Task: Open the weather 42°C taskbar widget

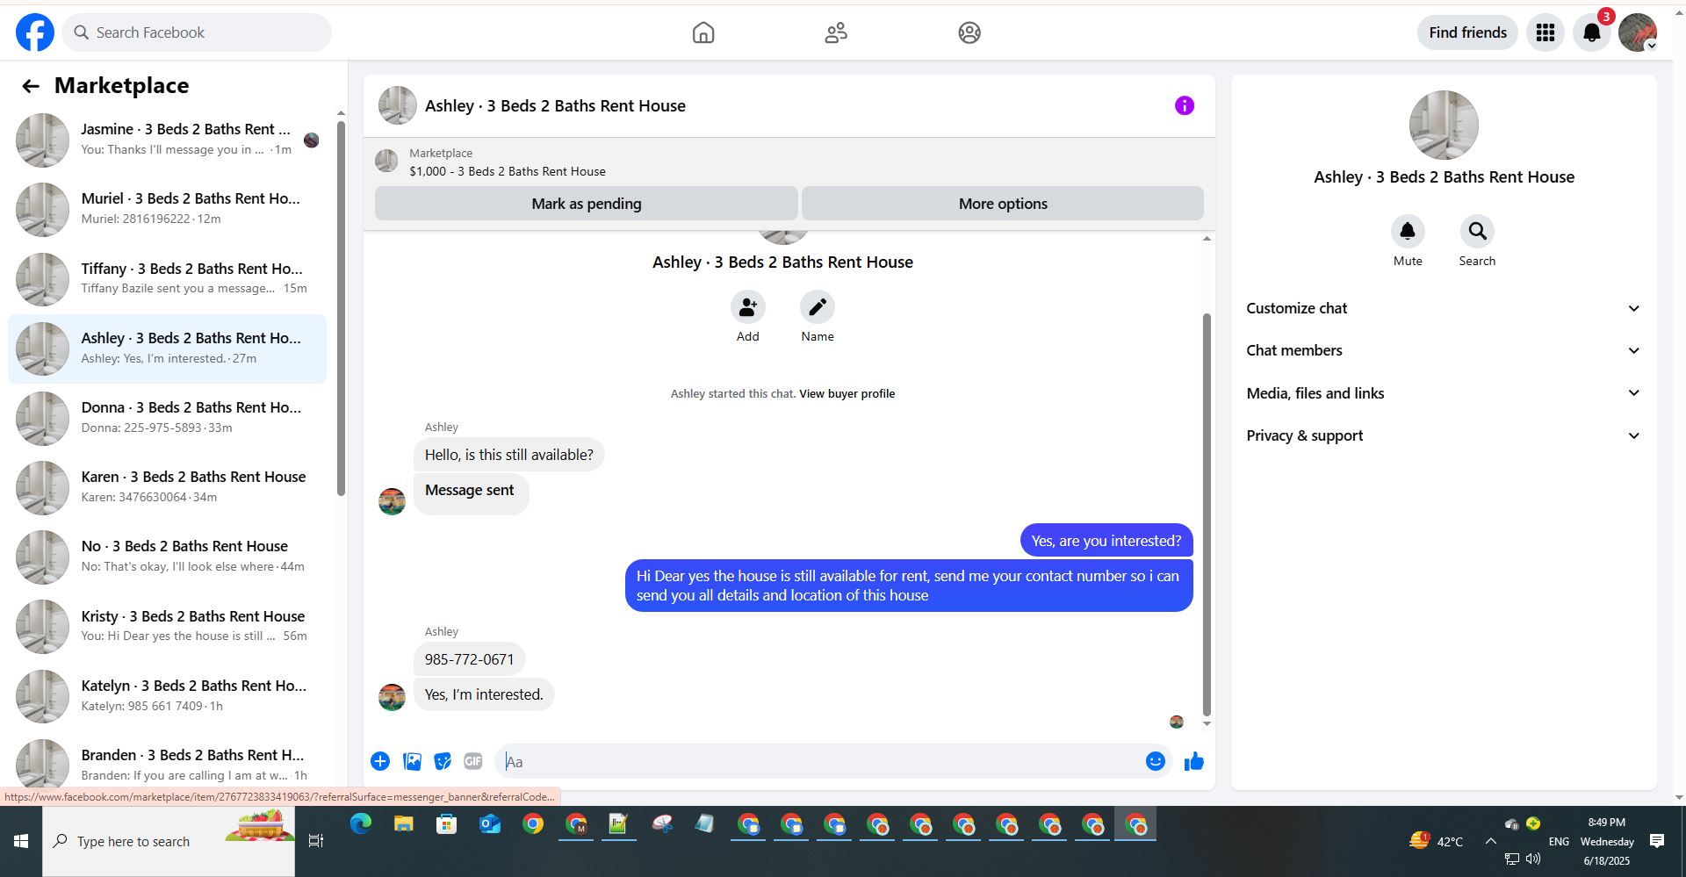Action: coord(1437,841)
